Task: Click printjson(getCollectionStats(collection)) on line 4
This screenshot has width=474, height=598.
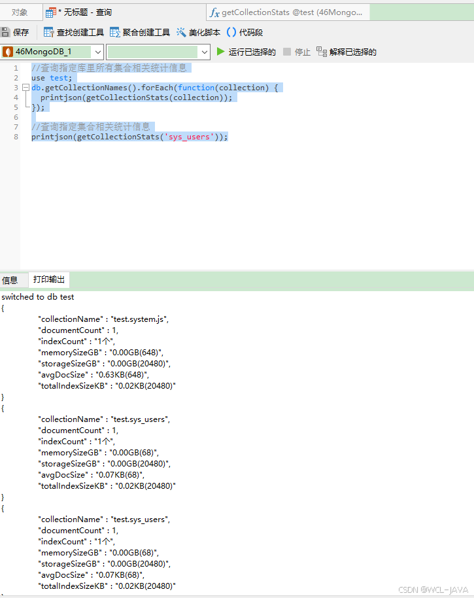Action: 137,97
